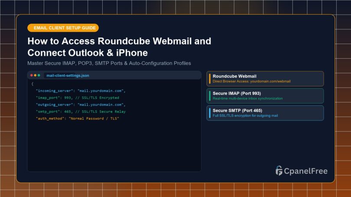This screenshot has width=351, height=197.
Task: Click the red dot in code window
Action: click(32, 76)
